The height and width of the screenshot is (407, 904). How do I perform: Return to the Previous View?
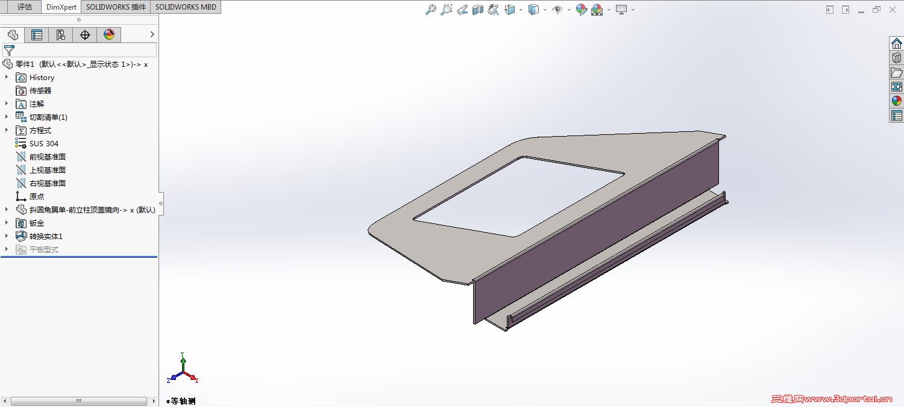coord(462,10)
